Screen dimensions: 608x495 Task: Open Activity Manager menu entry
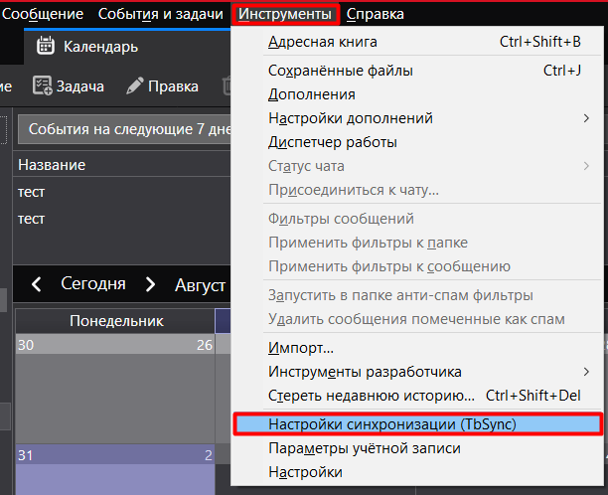point(333,142)
